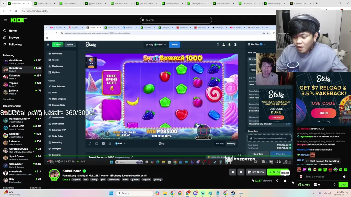
Task: Bookmark page with star in streamed browser
Action: tap(268, 33)
